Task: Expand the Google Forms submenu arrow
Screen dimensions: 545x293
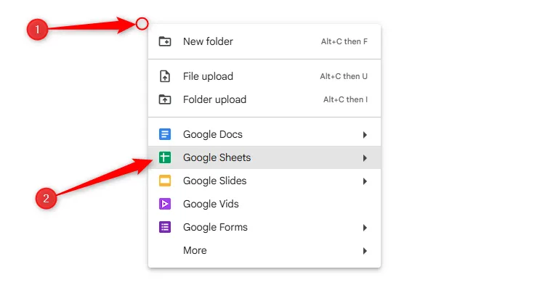Action: (x=365, y=227)
